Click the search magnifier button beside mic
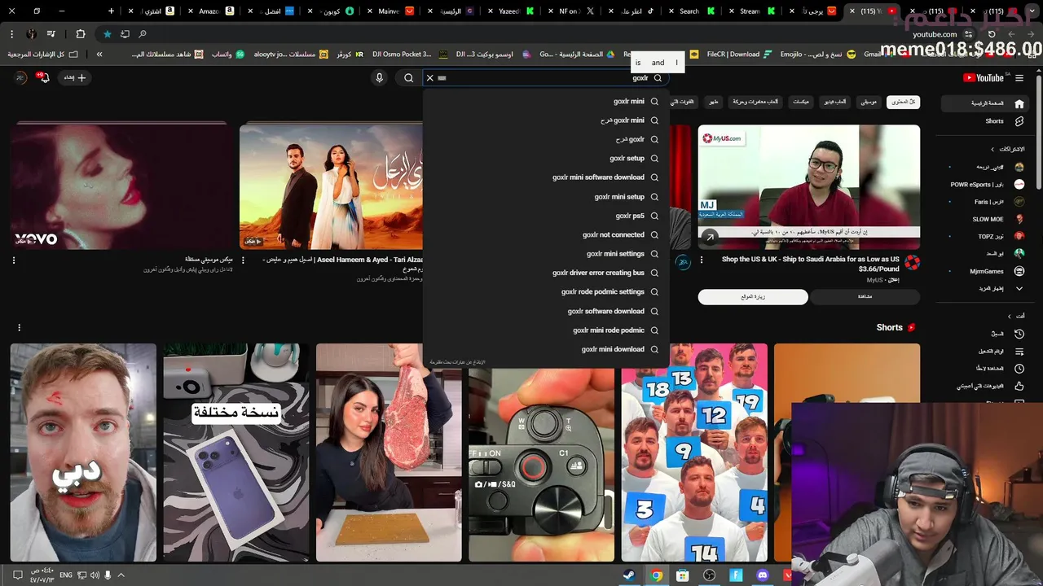The image size is (1043, 586). coord(409,78)
